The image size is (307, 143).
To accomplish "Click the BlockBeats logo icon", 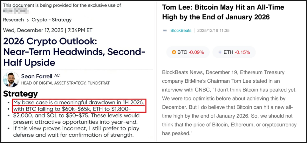I will (x=165, y=31).
